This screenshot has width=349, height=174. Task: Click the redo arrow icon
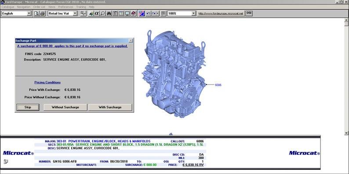(x=153, y=14)
